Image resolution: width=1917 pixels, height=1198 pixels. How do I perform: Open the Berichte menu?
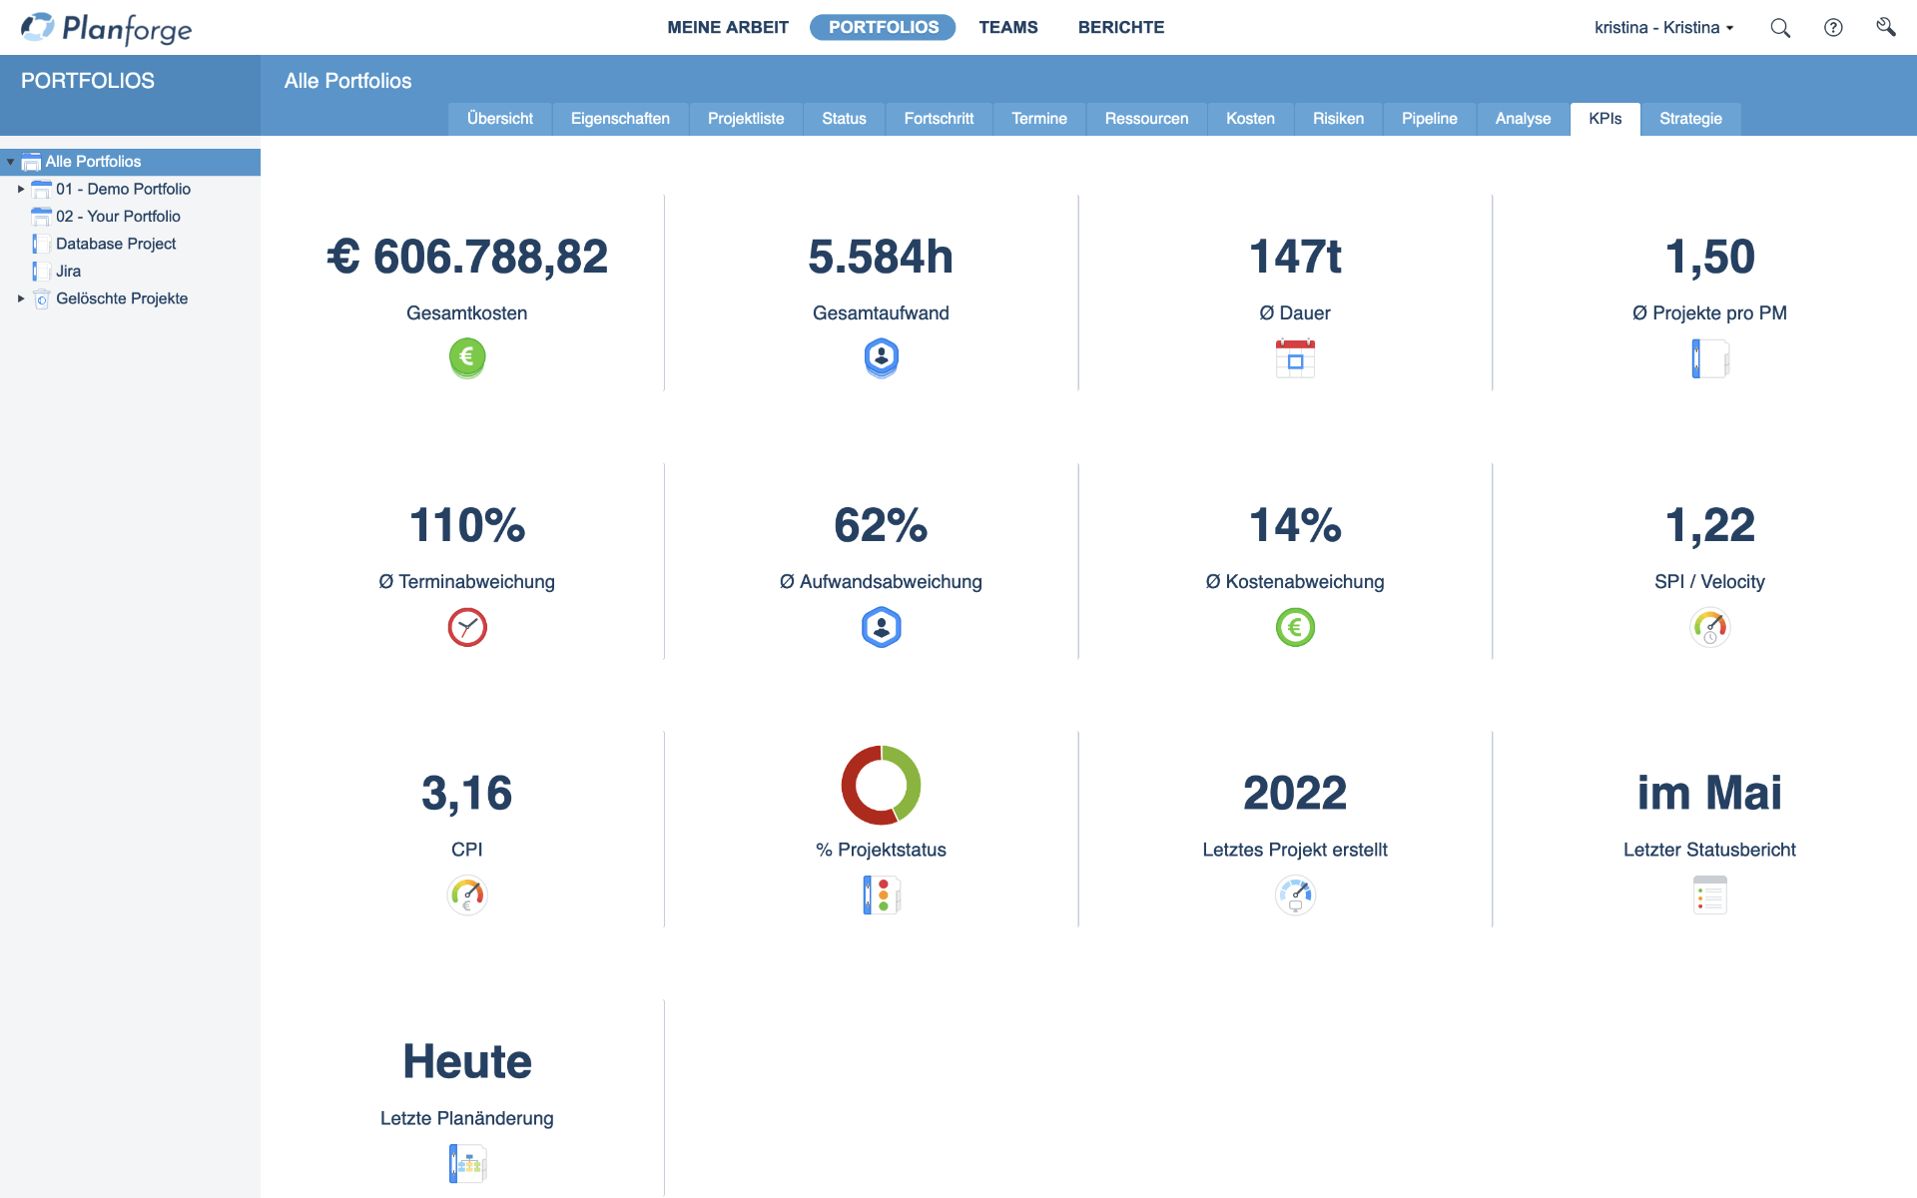1119,26
